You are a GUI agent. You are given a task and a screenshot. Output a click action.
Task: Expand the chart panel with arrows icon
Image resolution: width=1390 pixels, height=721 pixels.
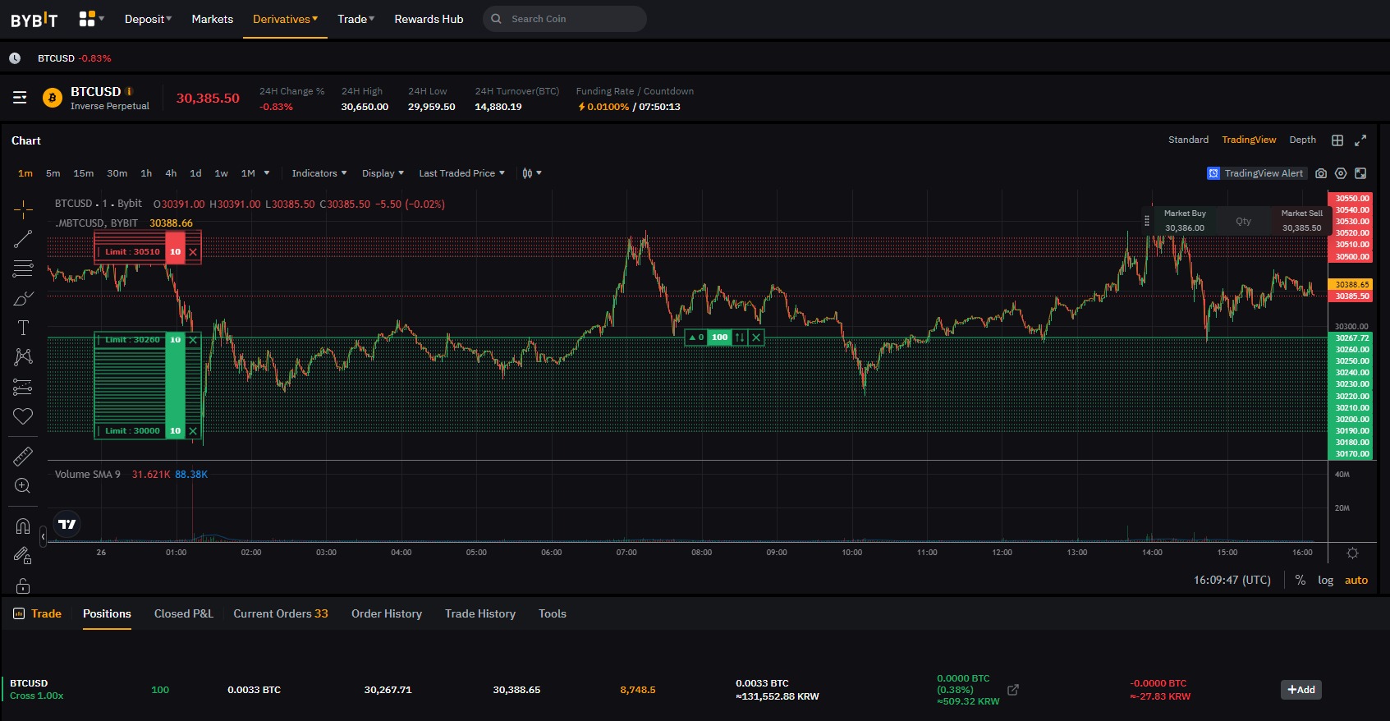tap(1360, 140)
